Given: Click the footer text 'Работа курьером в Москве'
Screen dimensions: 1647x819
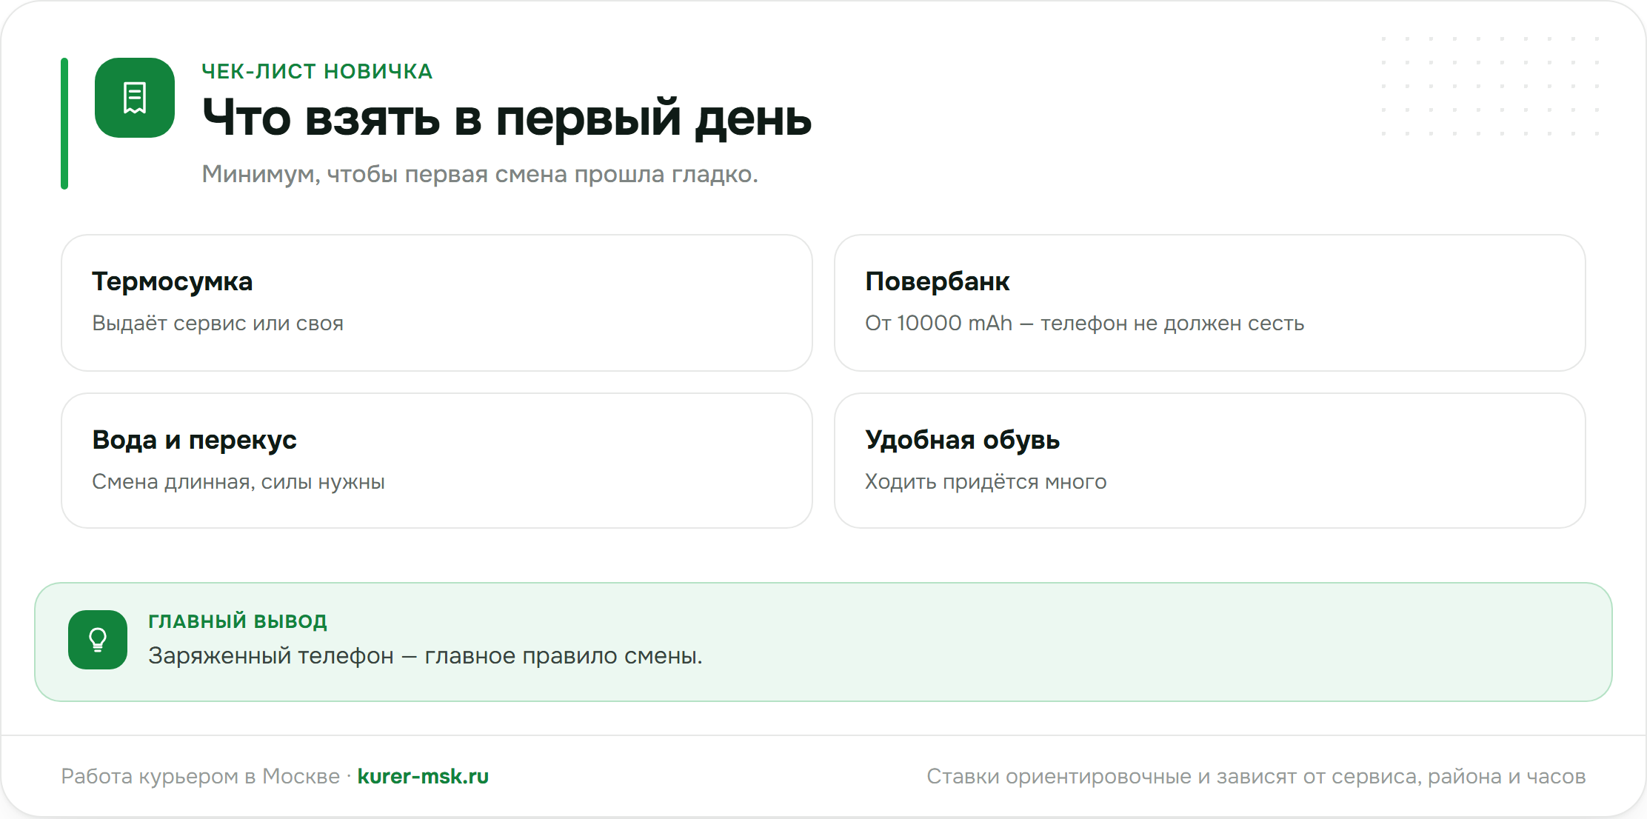Looking at the screenshot, I should 200,776.
